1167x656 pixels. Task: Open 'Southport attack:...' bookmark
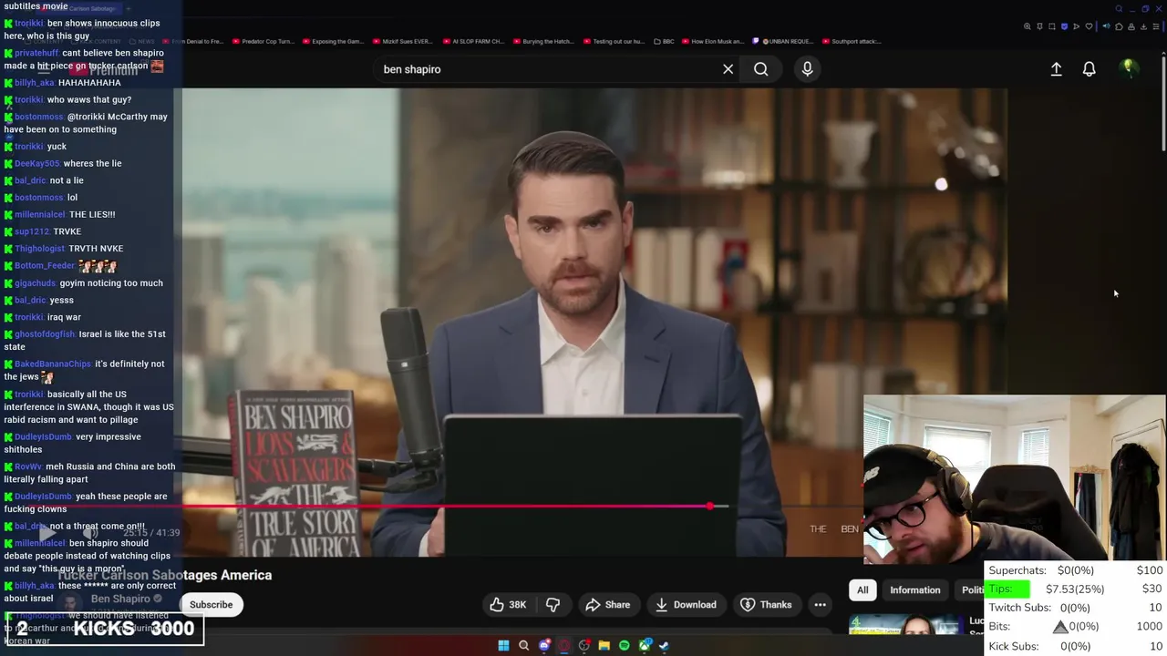851,41
